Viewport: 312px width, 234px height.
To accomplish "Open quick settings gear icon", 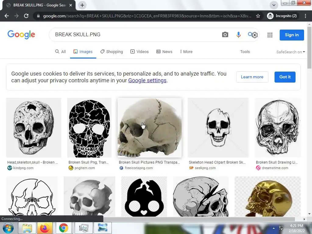I will (255, 35).
